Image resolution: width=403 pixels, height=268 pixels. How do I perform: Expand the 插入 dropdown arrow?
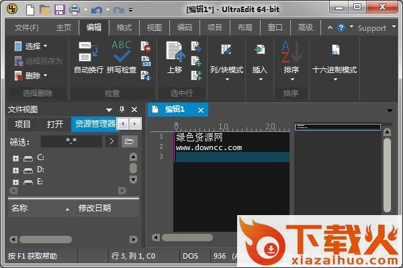tap(261, 80)
